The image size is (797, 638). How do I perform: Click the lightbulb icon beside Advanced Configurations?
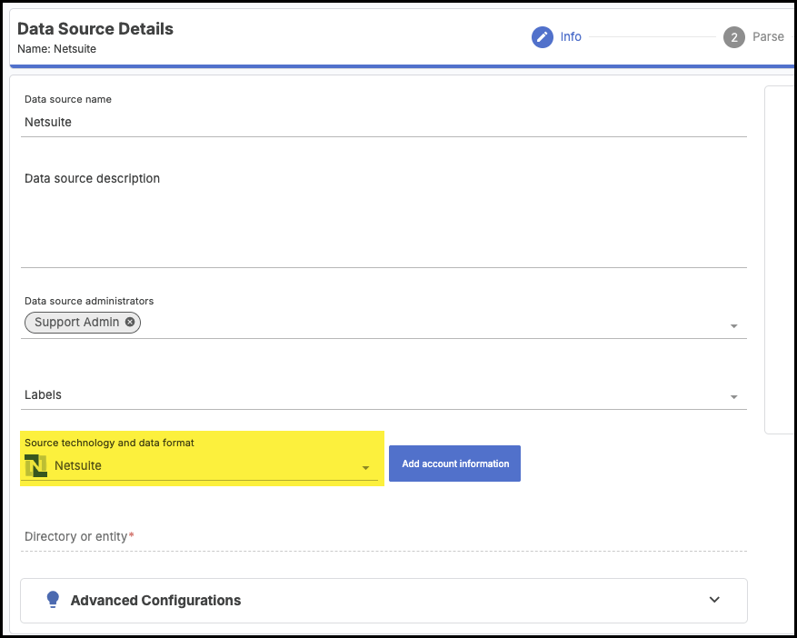pos(53,600)
